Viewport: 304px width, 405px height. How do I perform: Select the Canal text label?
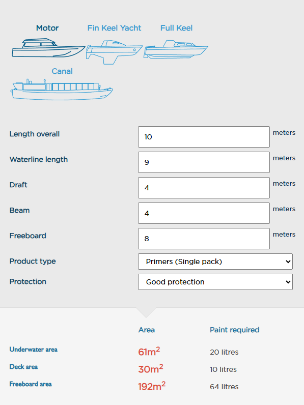point(62,71)
